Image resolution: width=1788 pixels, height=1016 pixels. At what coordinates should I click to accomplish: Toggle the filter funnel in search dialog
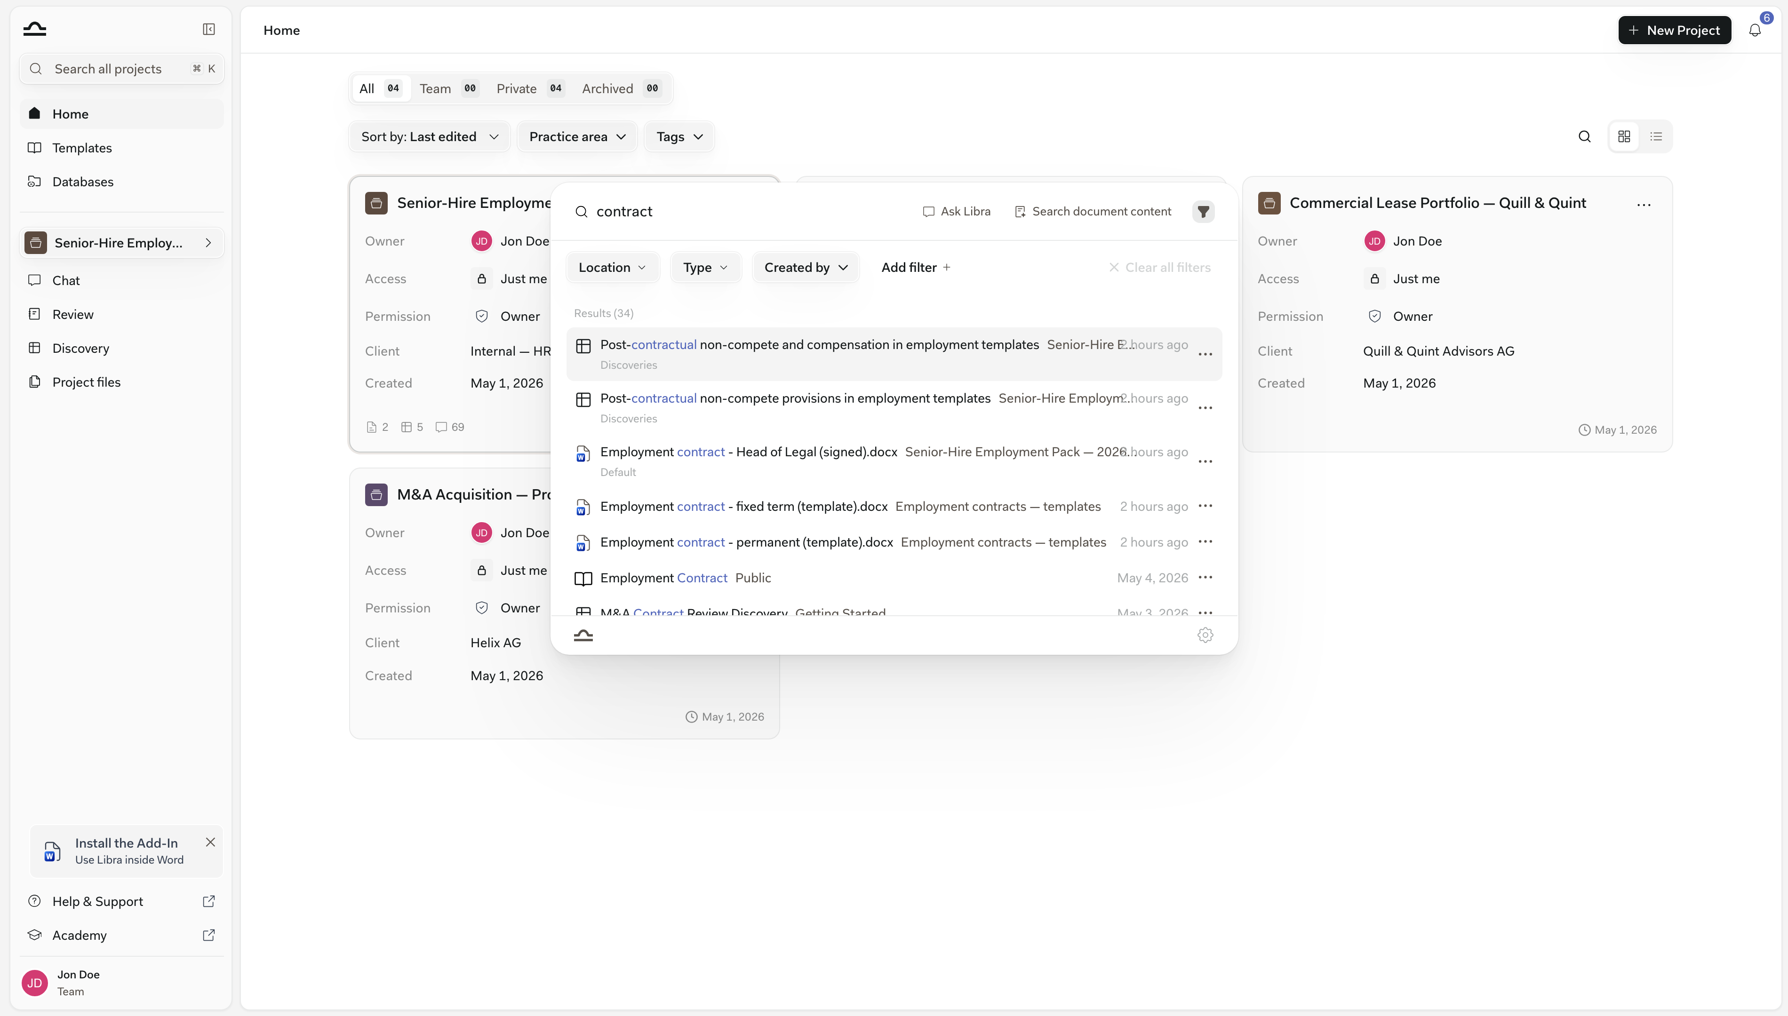click(1203, 212)
